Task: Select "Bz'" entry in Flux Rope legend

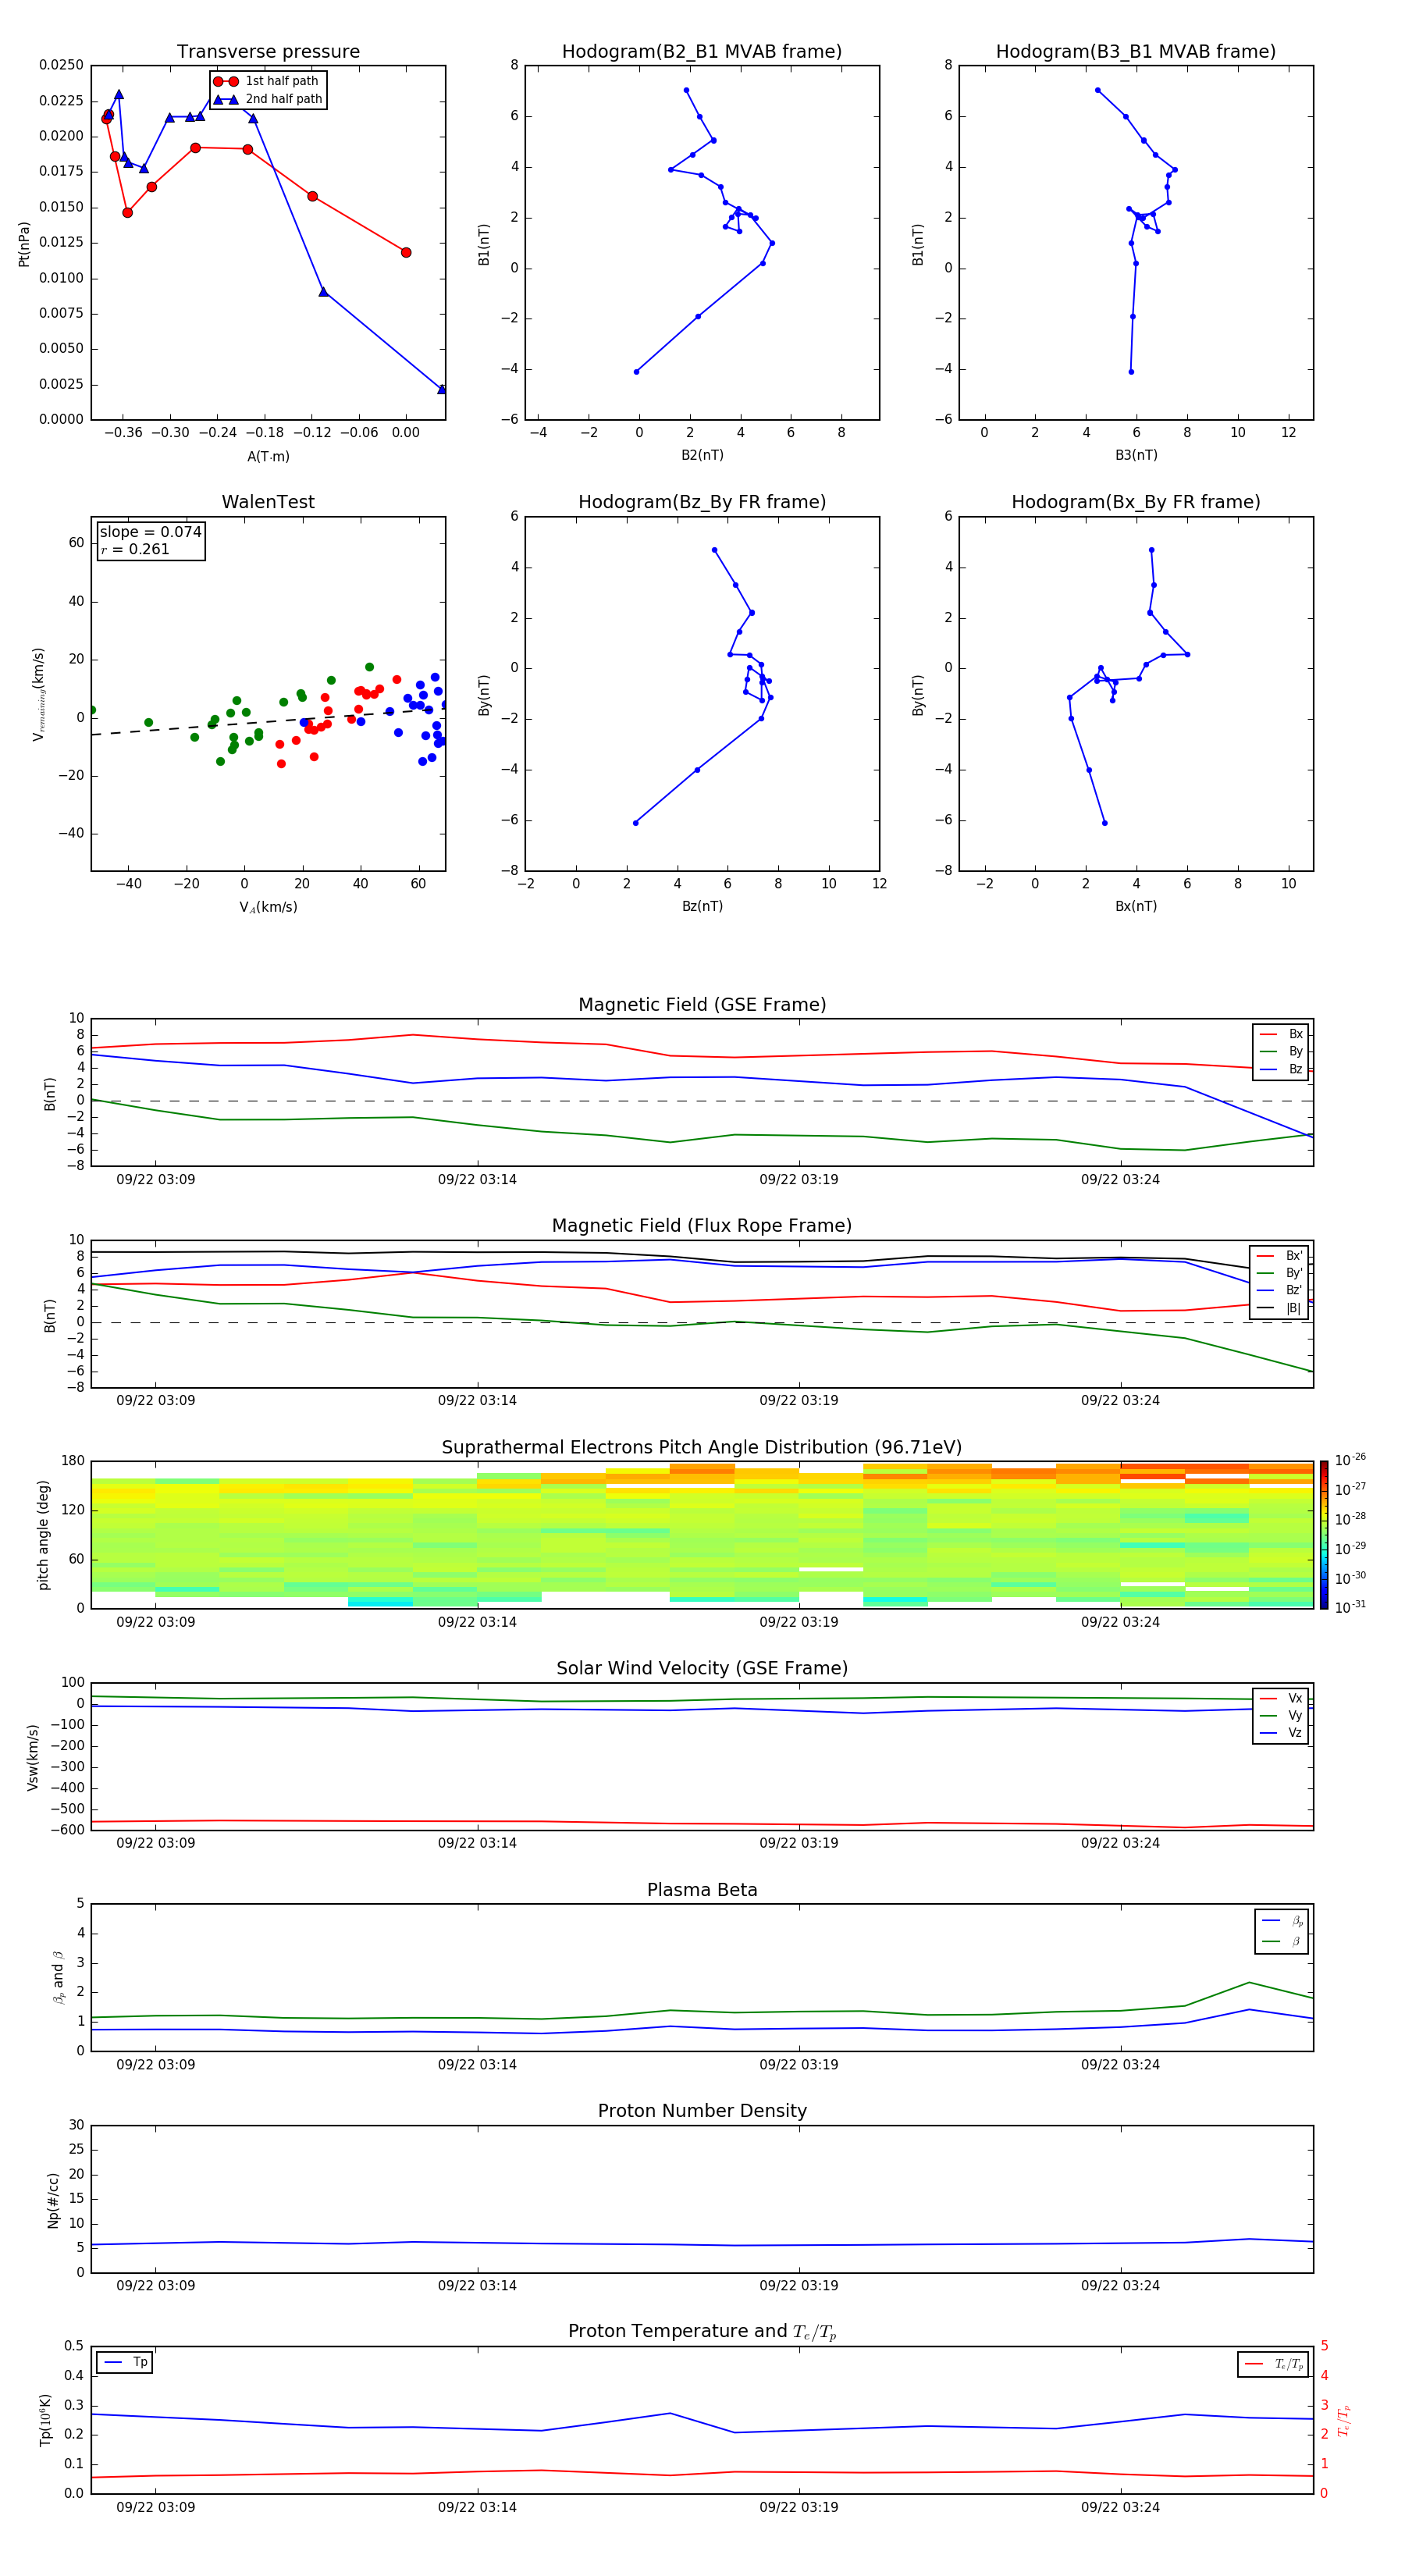Action: (1279, 1290)
